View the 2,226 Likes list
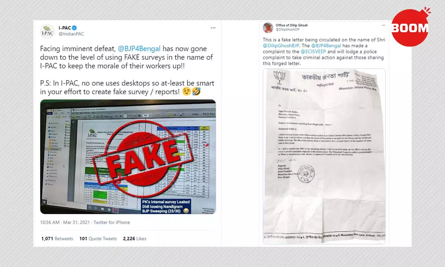The image size is (445, 267). [135, 238]
